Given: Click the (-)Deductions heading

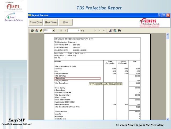Looking at the screenshot, I should [x=60, y=90].
